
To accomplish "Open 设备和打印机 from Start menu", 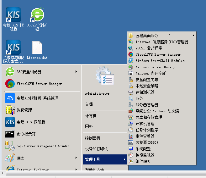I will point(96,149).
